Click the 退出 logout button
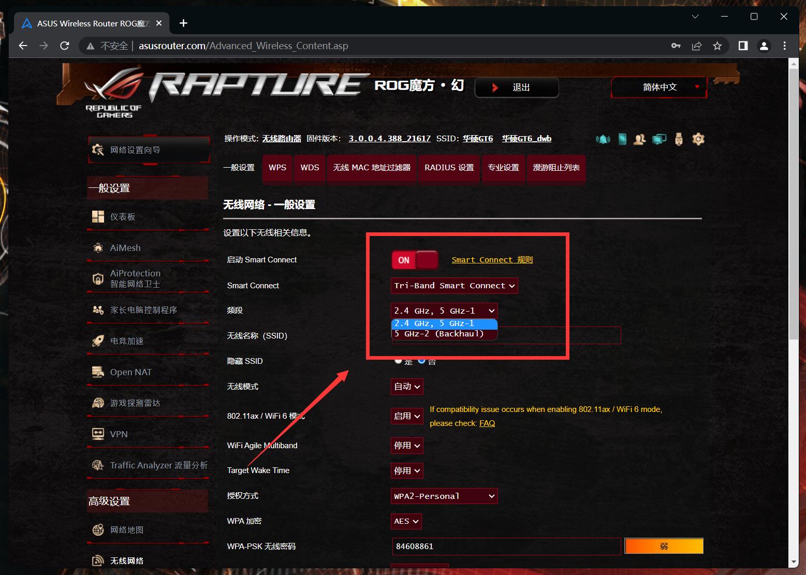Screen dimensions: 806x575 (517, 87)
